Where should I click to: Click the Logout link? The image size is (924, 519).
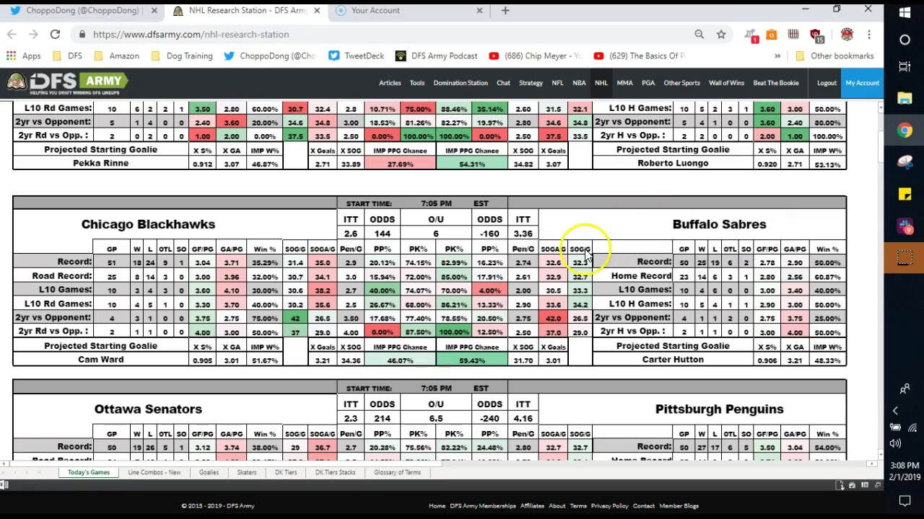827,83
